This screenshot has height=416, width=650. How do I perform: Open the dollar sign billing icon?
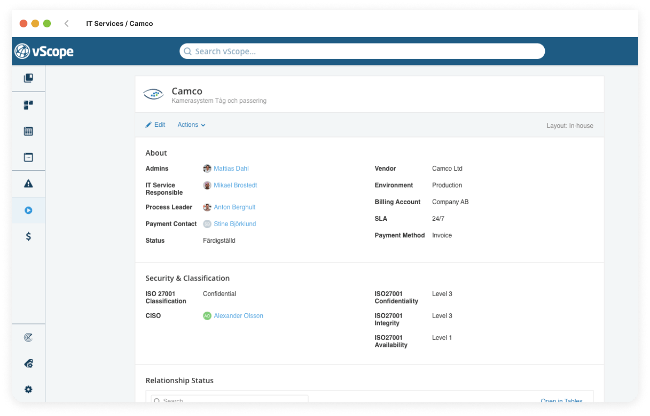pyautogui.click(x=28, y=236)
